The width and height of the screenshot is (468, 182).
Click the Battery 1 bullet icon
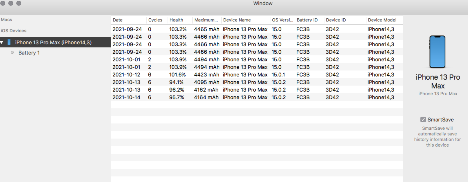(x=12, y=53)
